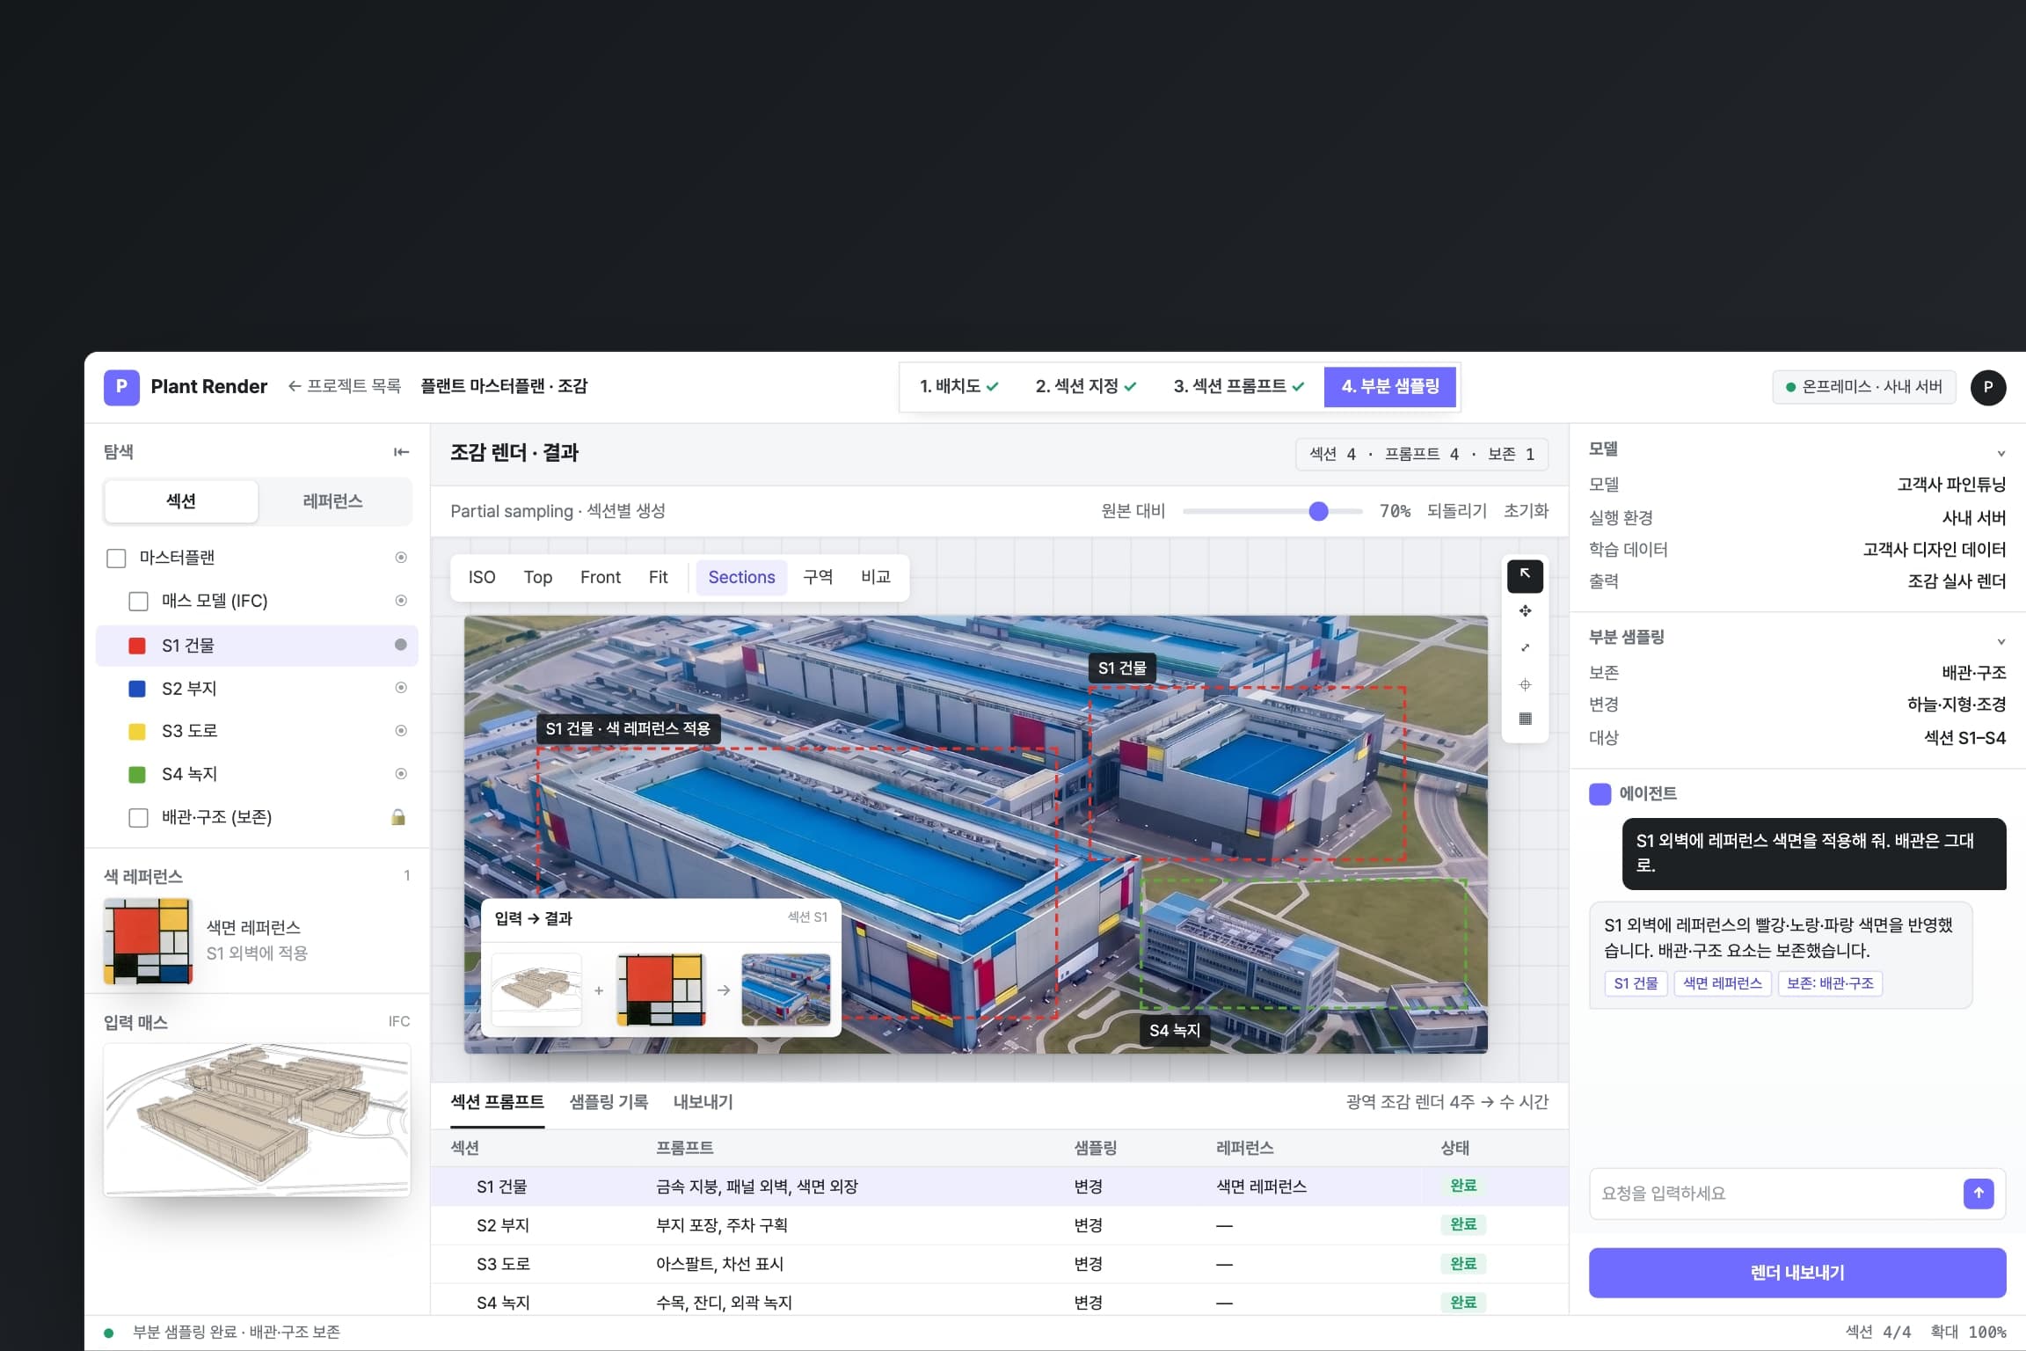Click the green S4 녹지 color swatch
This screenshot has height=1351, width=2026.
point(137,775)
